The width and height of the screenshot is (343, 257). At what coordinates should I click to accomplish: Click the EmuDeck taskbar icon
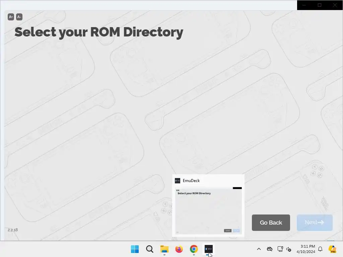coord(208,249)
